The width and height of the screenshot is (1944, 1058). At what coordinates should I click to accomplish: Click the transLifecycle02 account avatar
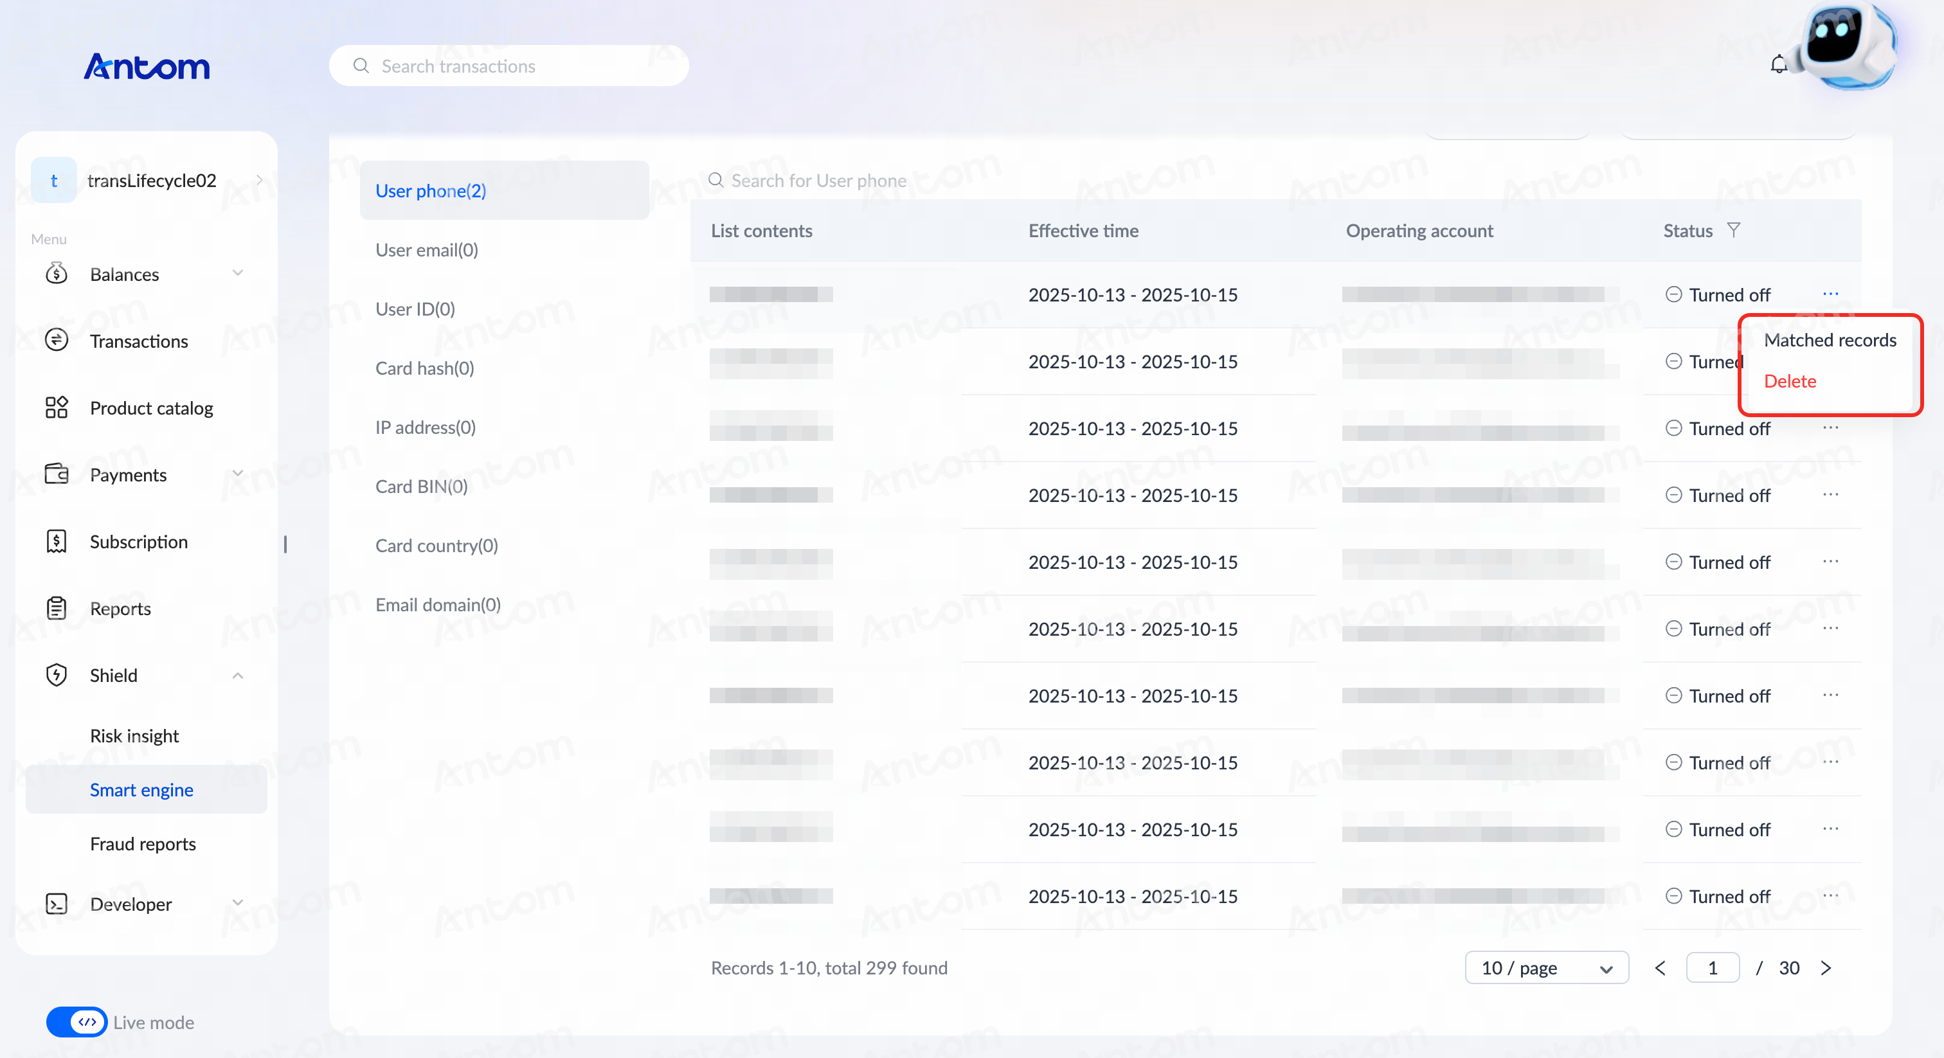(53, 181)
